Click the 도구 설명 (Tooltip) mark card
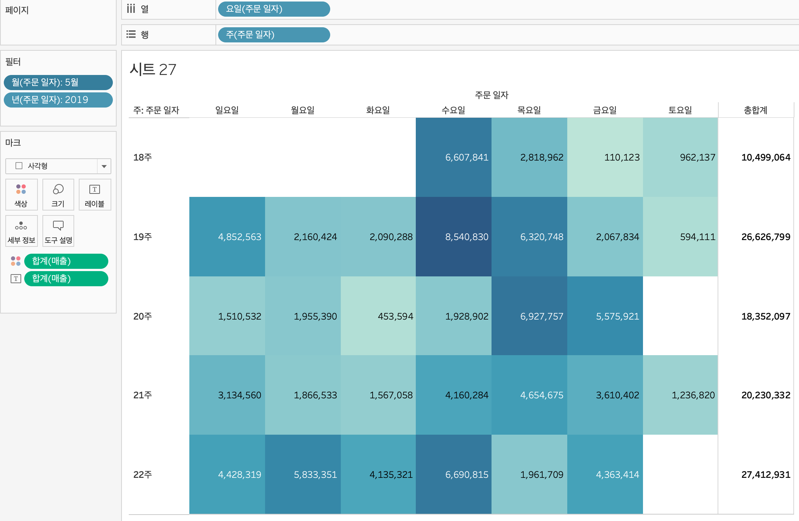 pos(58,231)
